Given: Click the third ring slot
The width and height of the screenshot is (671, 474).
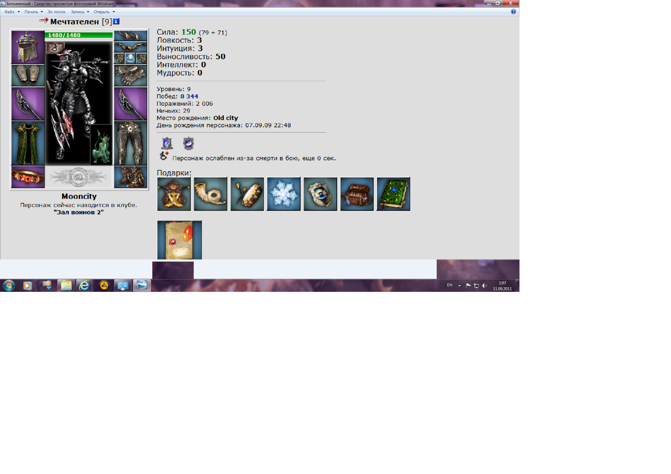Looking at the screenshot, I should (142, 58).
